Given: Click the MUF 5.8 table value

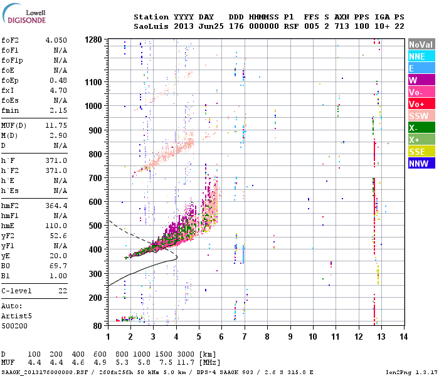Looking at the screenshot, I should pyautogui.click(x=144, y=363).
